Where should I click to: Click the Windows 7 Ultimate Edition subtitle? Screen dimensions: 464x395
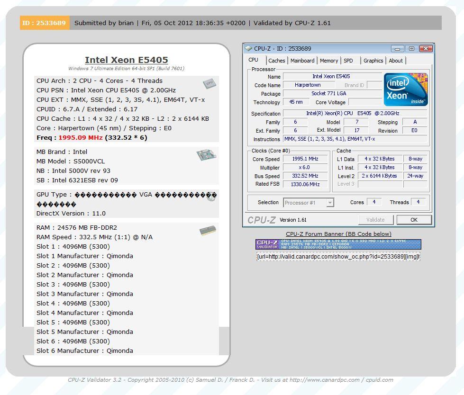tap(127, 68)
